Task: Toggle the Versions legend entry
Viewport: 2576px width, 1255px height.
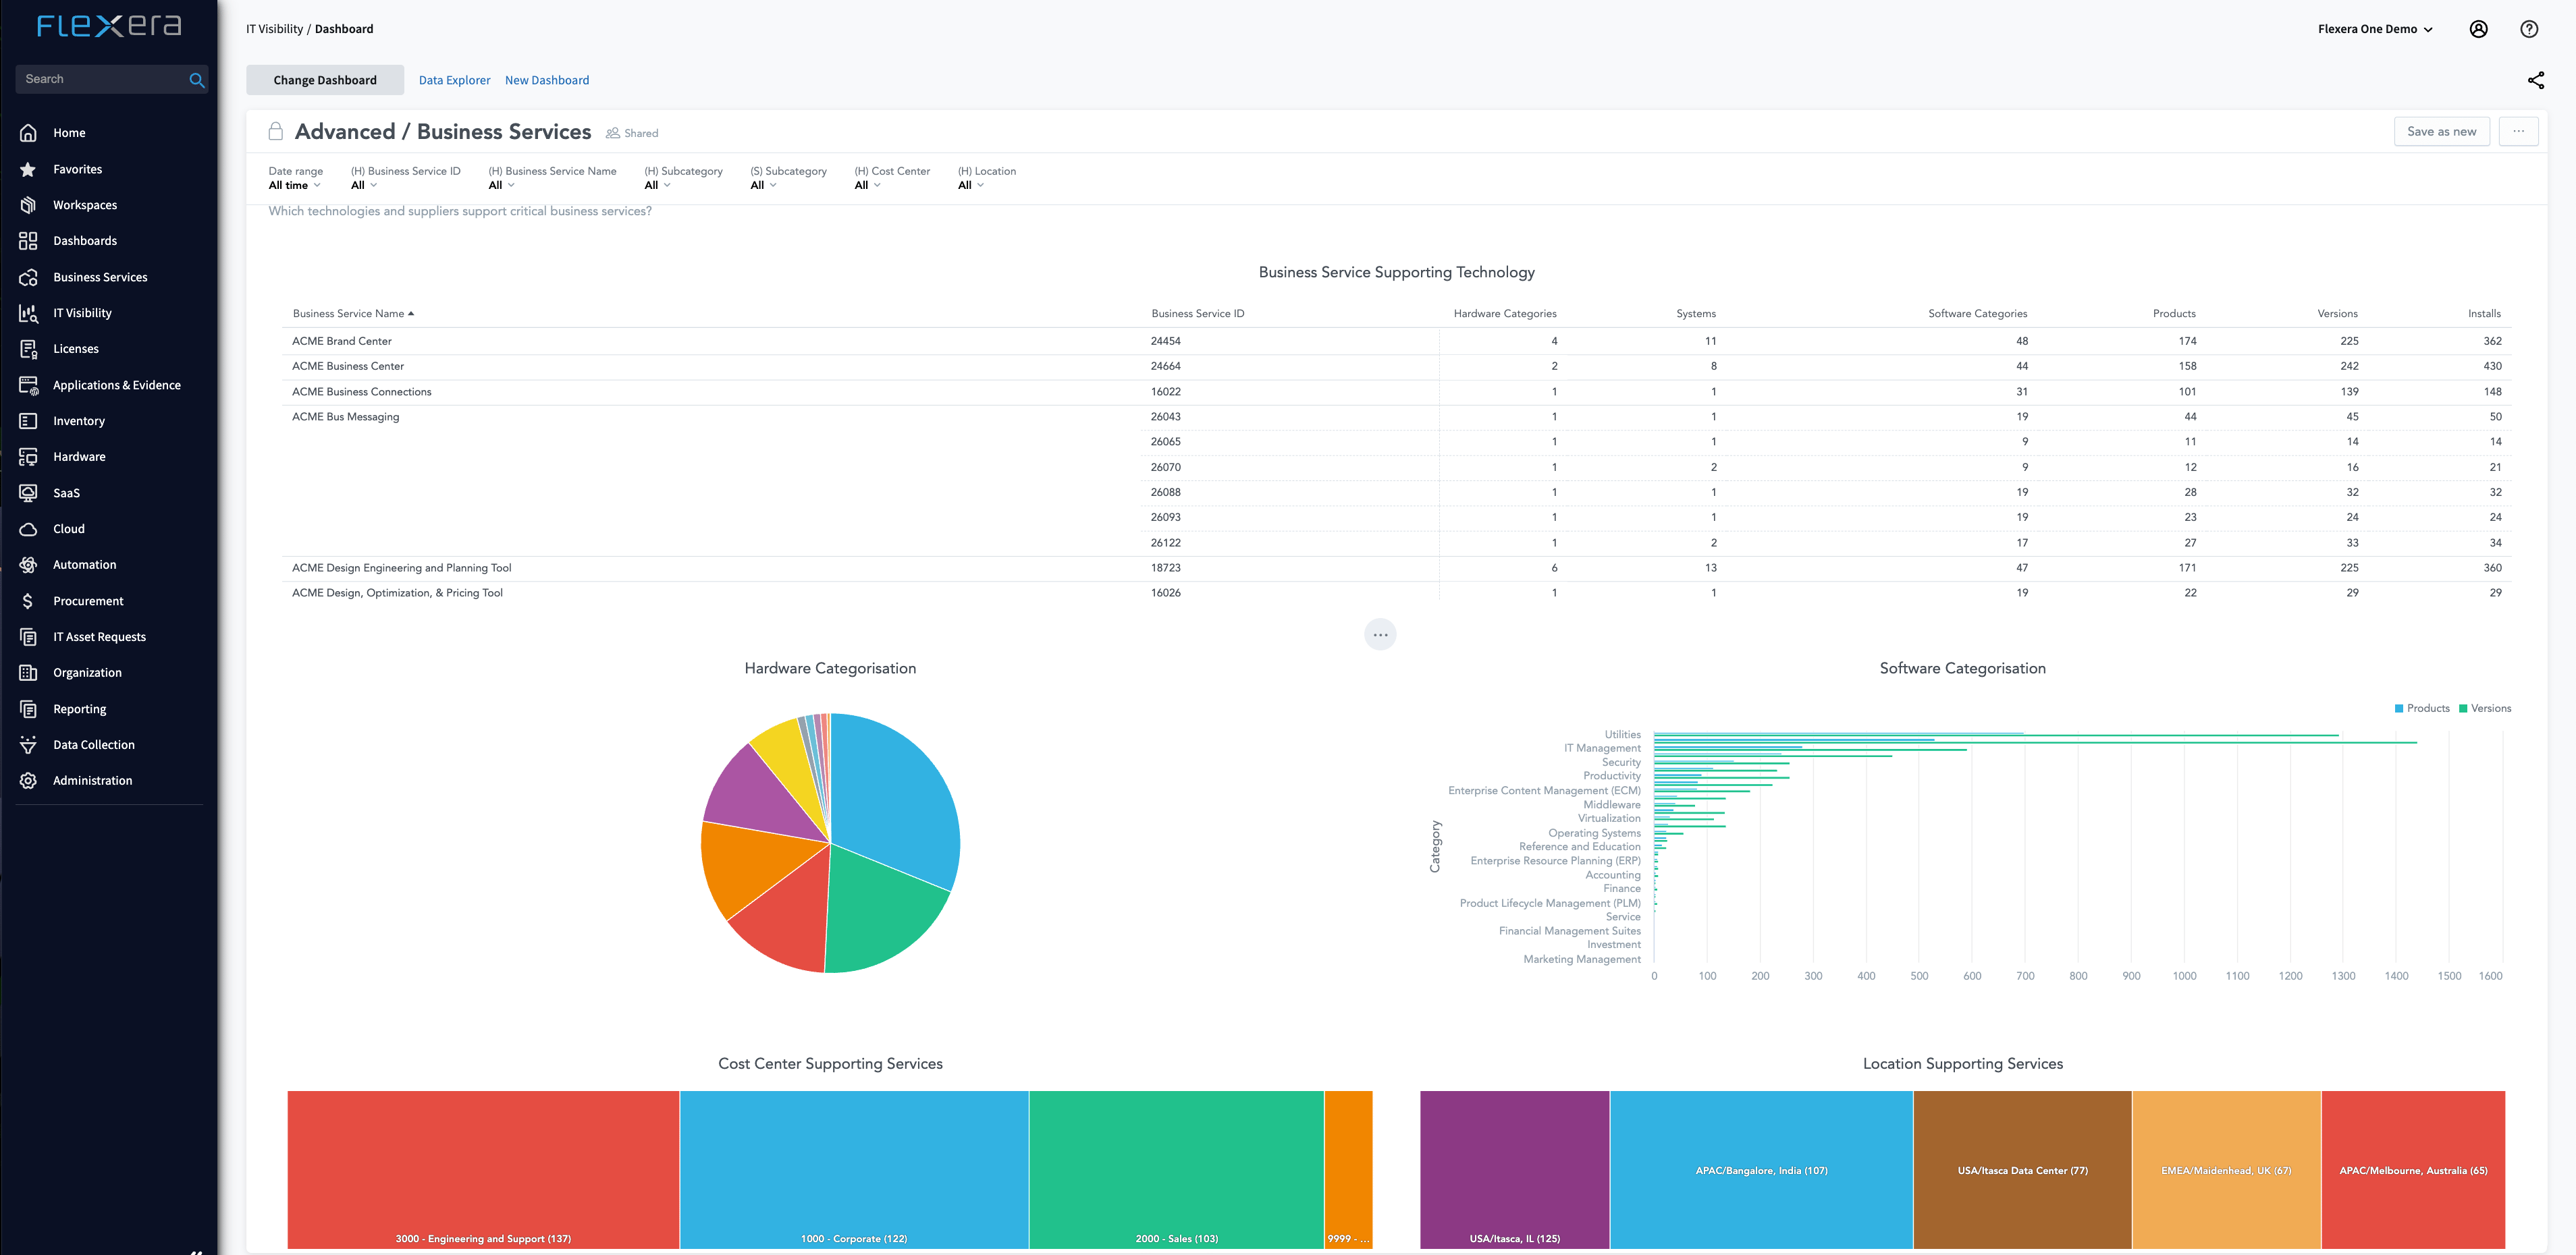Action: [x=2484, y=708]
